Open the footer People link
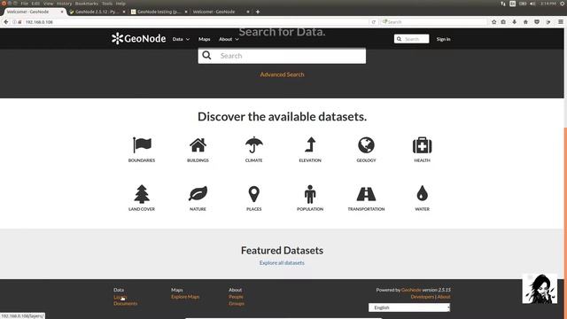The height and width of the screenshot is (319, 567). pos(236,297)
